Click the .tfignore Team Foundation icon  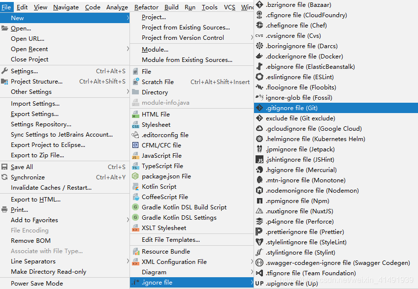(x=259, y=273)
